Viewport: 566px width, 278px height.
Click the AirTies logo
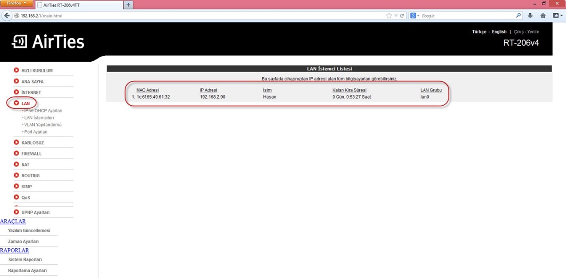click(x=48, y=42)
